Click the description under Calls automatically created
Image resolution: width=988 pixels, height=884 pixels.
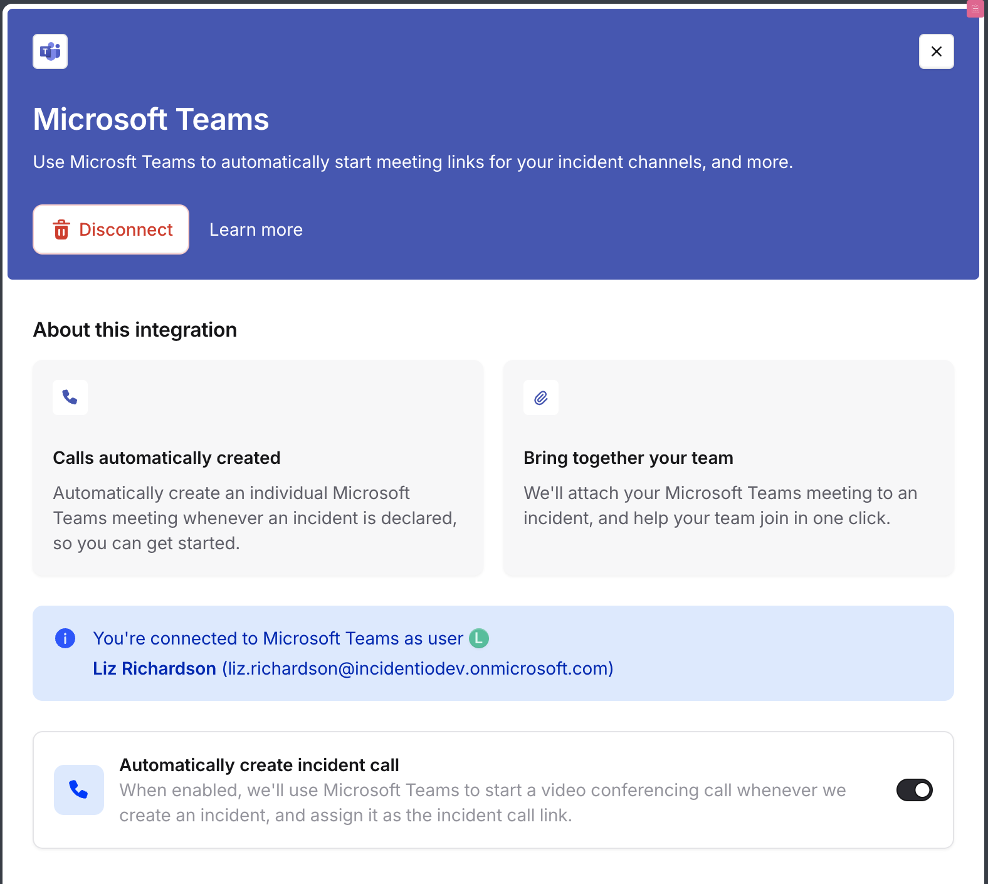coord(255,518)
